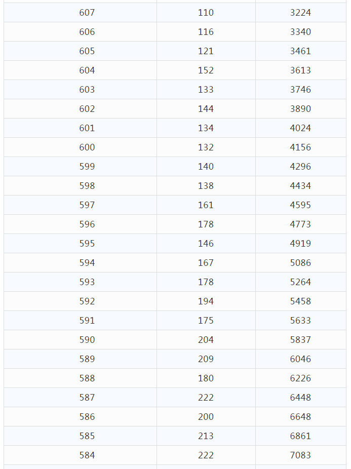Select the cell showing 116
Screen dimensions: 351x469
(206, 32)
